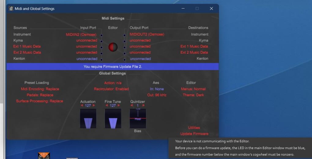Click the app logo in title bar
Image resolution: width=312 pixels, height=159 pixels.
11,9
